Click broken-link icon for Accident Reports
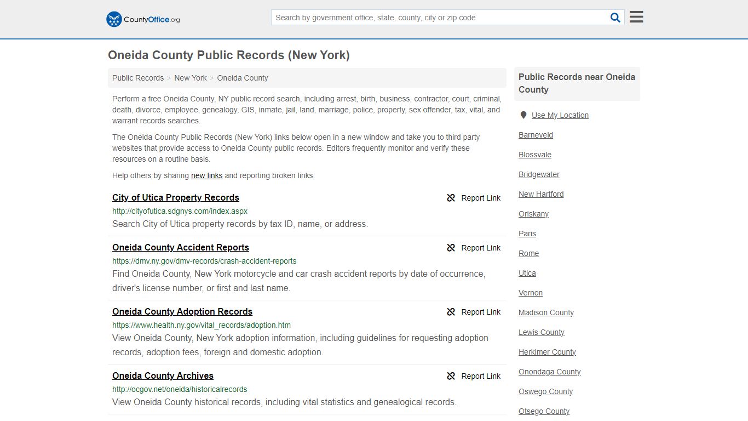748x421 pixels. point(451,248)
